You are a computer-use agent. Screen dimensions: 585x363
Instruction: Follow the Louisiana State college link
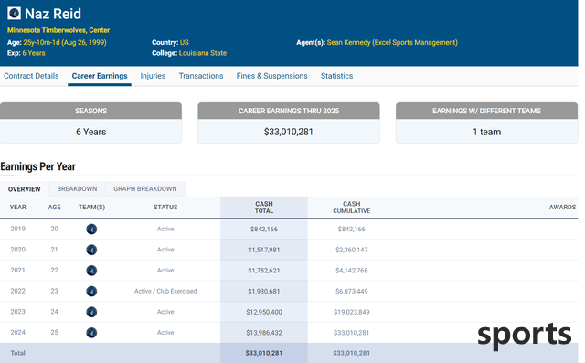click(x=203, y=53)
